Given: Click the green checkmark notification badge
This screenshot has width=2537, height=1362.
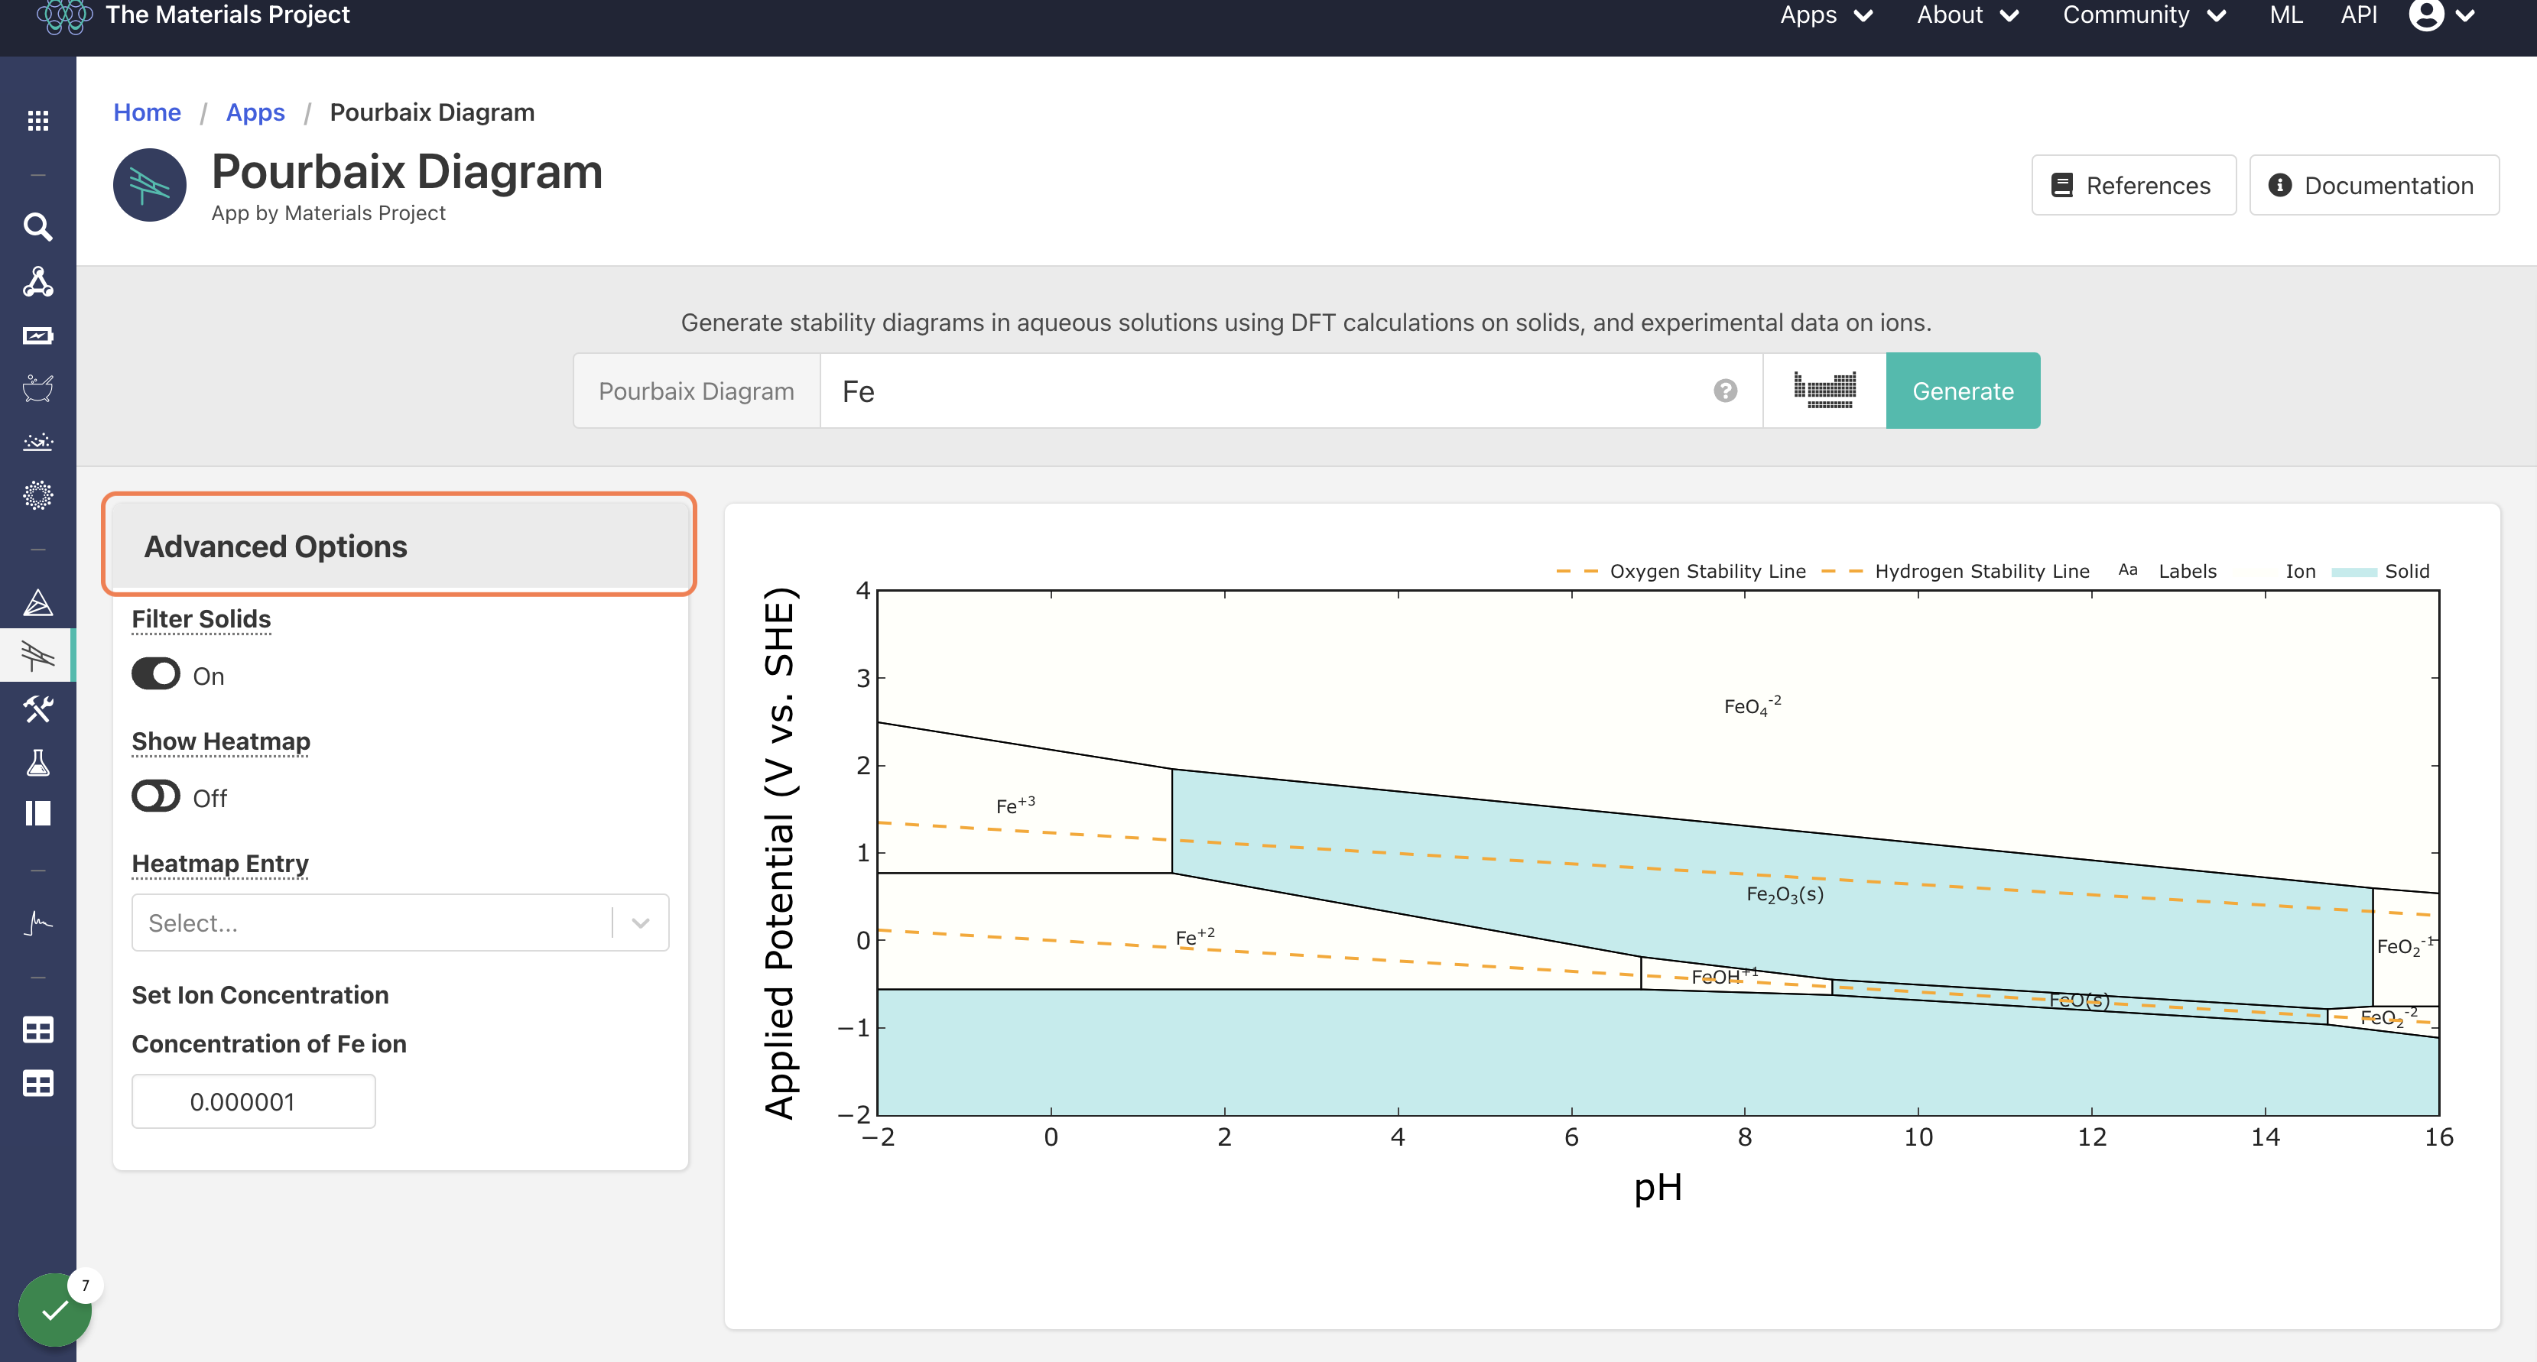Looking at the screenshot, I should 55,1308.
